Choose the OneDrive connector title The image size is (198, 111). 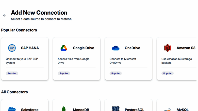pyautogui.click(x=132, y=48)
